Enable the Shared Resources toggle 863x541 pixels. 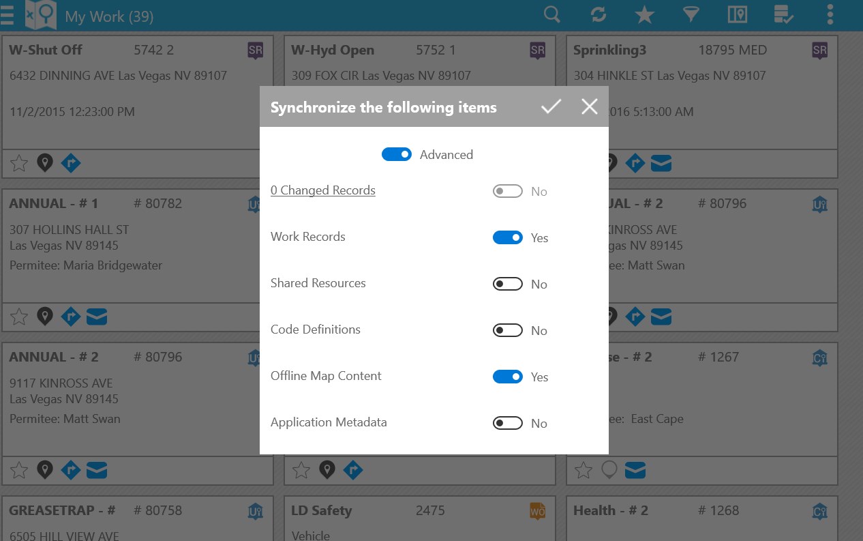[508, 284]
